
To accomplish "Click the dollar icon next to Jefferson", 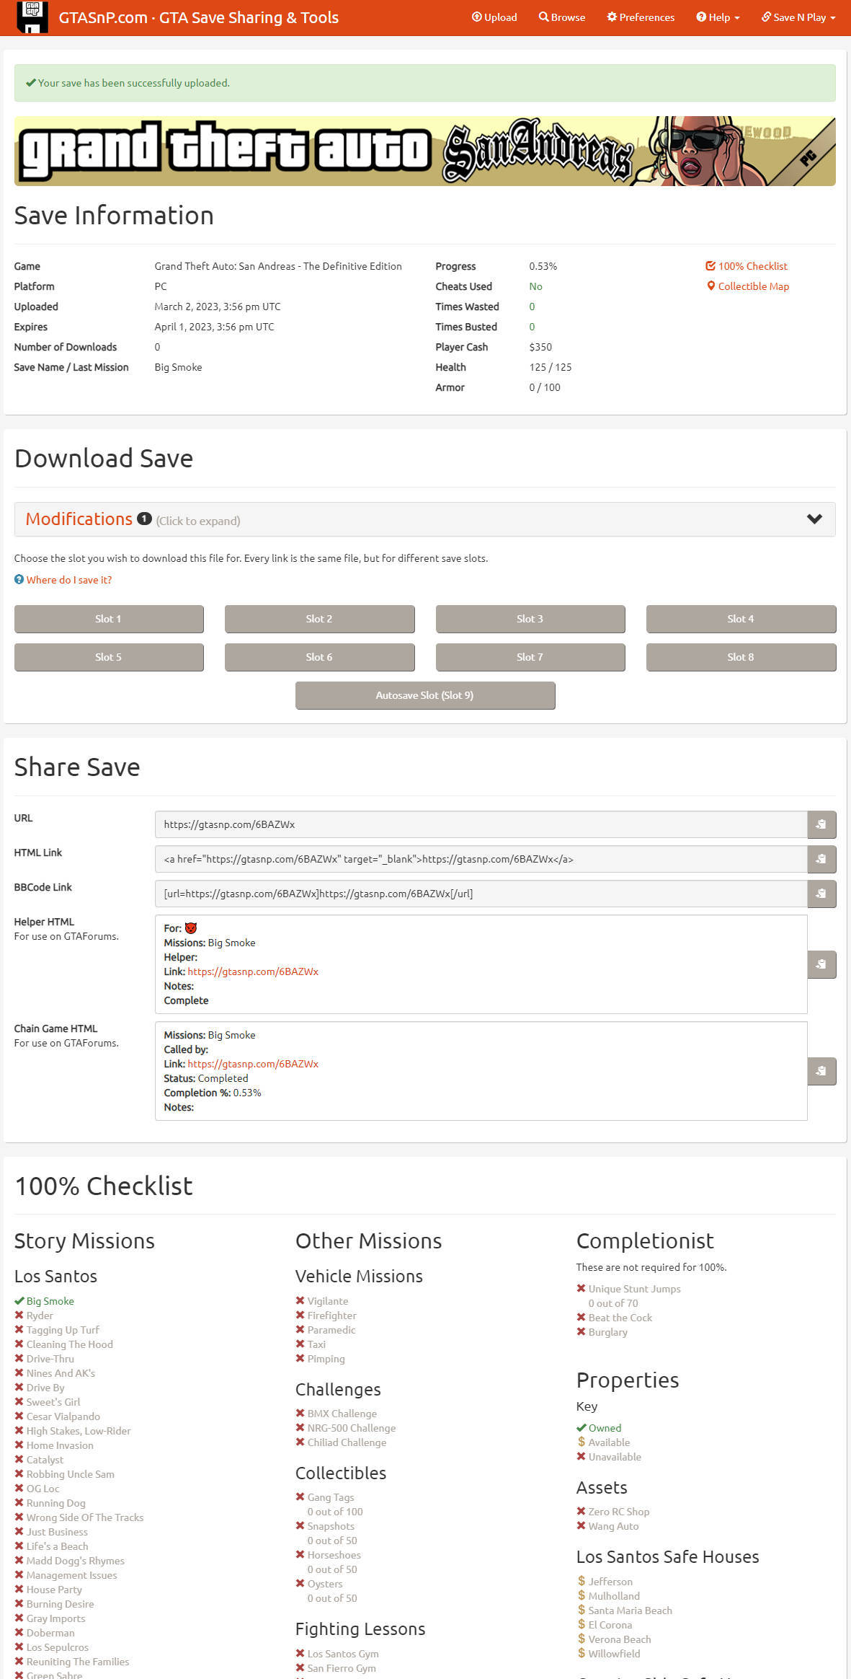I will pyautogui.click(x=582, y=1581).
